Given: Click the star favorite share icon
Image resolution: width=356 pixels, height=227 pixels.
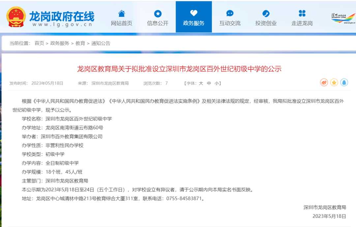Looking at the screenshot, I should 334,83.
